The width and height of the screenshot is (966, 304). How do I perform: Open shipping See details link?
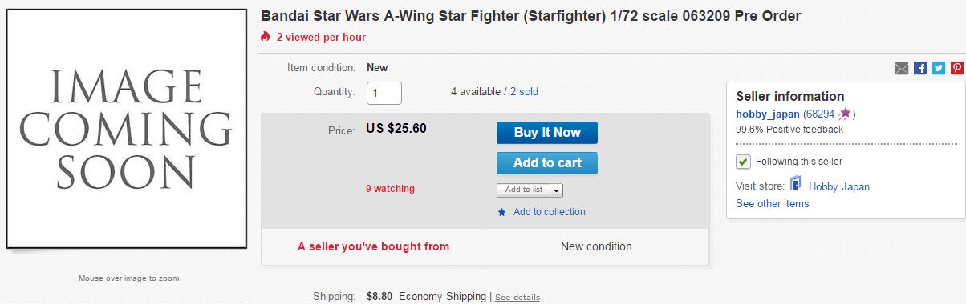517,298
